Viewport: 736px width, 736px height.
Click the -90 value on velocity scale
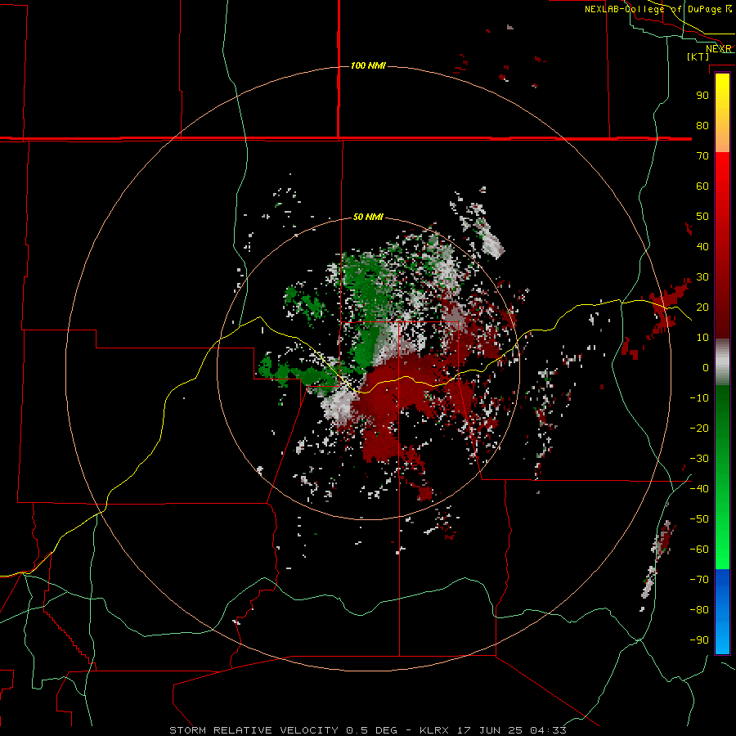[699, 640]
